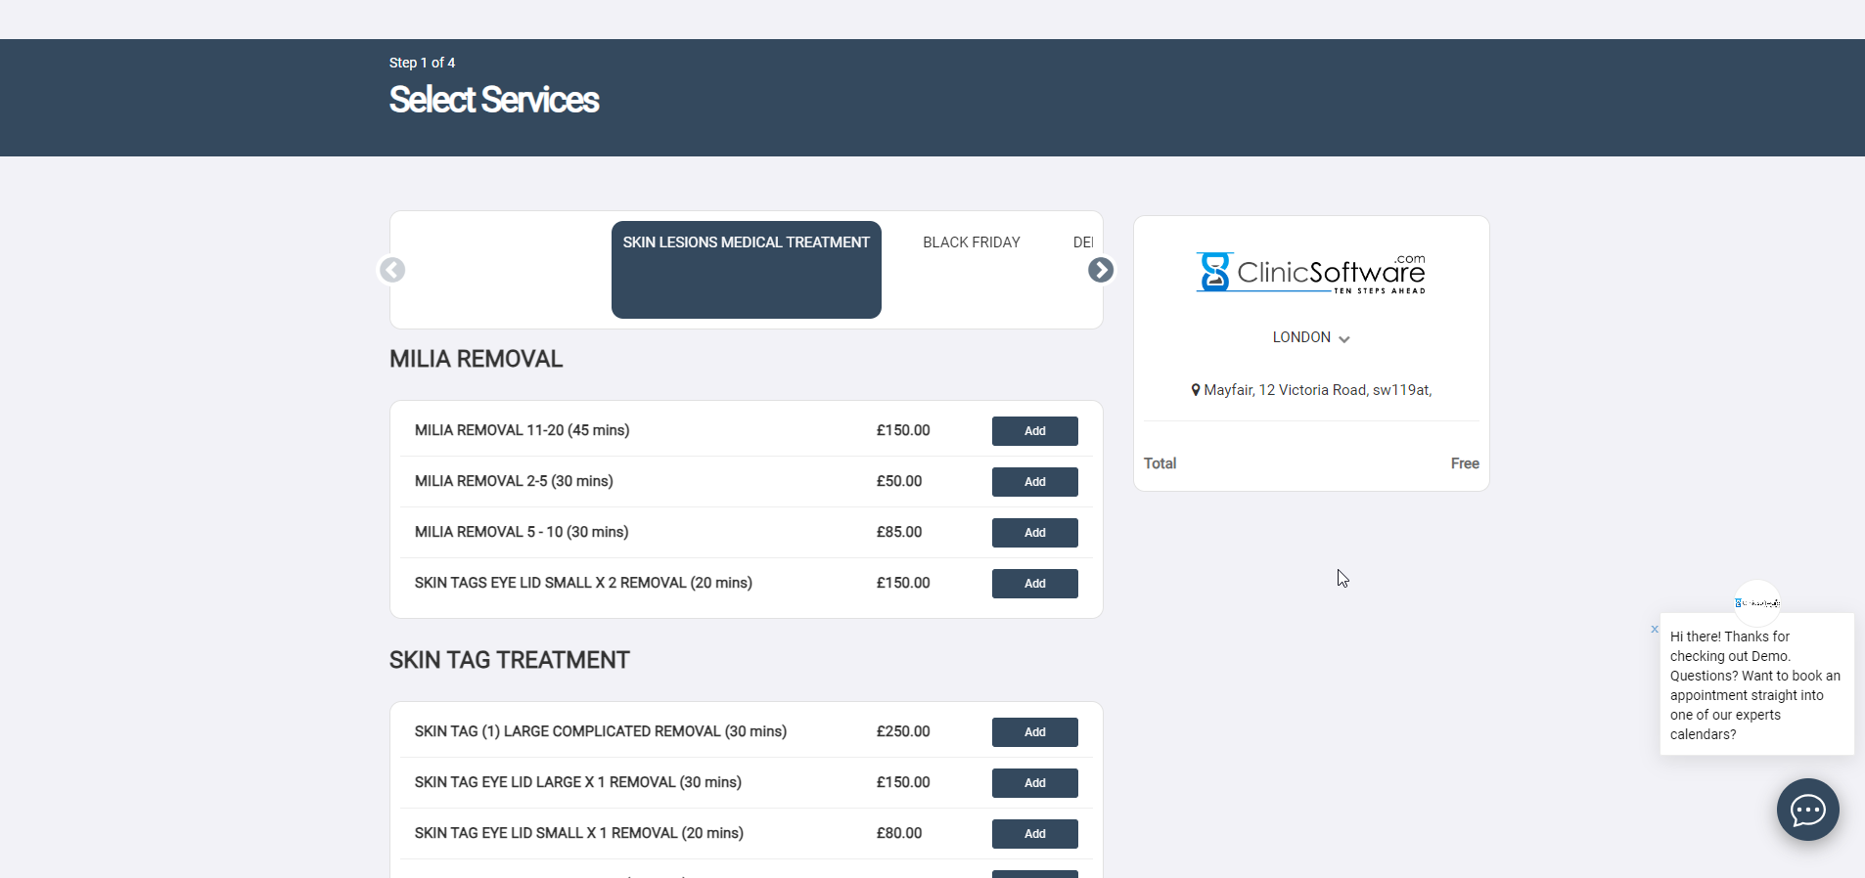Add Milia Removal 11-20 service
Image resolution: width=1865 pixels, height=878 pixels.
coord(1034,431)
